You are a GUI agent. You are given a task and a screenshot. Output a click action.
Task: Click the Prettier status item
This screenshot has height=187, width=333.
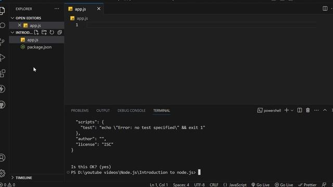pyautogui.click(x=308, y=185)
